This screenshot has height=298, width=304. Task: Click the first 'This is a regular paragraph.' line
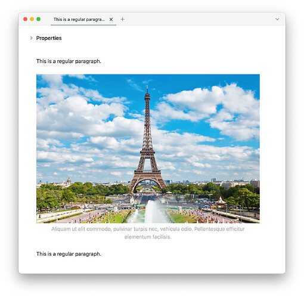click(69, 61)
